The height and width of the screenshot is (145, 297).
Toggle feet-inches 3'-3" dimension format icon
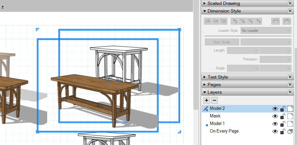(276, 21)
